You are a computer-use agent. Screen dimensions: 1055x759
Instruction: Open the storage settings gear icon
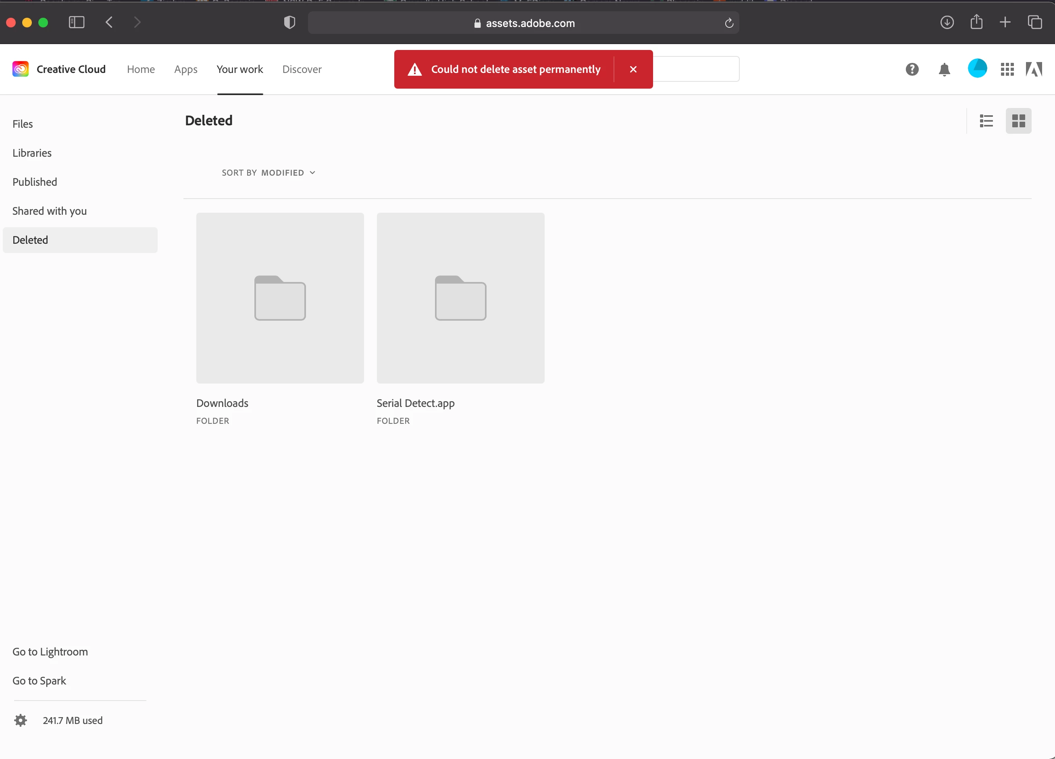point(21,720)
